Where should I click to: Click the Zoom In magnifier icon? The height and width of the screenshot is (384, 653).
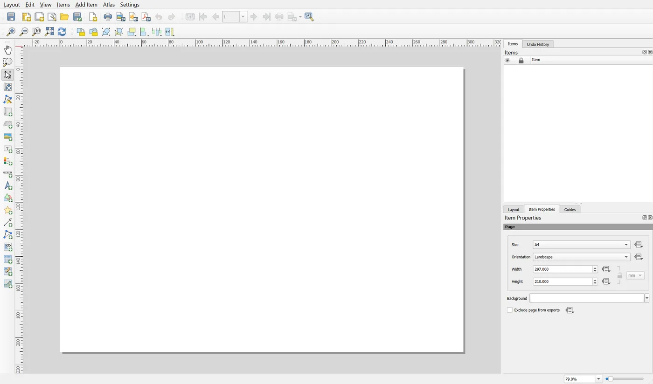point(11,32)
